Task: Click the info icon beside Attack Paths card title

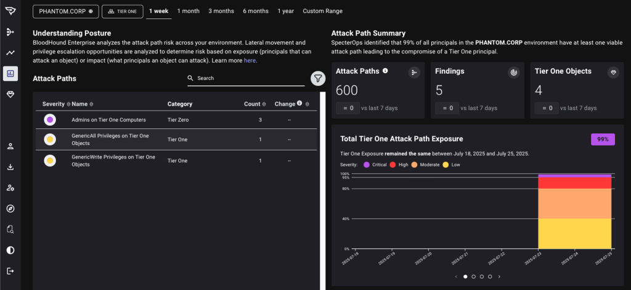Action: click(x=385, y=71)
